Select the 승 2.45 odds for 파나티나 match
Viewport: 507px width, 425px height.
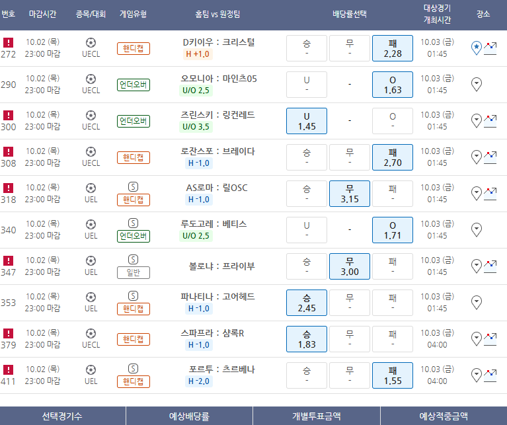click(306, 302)
